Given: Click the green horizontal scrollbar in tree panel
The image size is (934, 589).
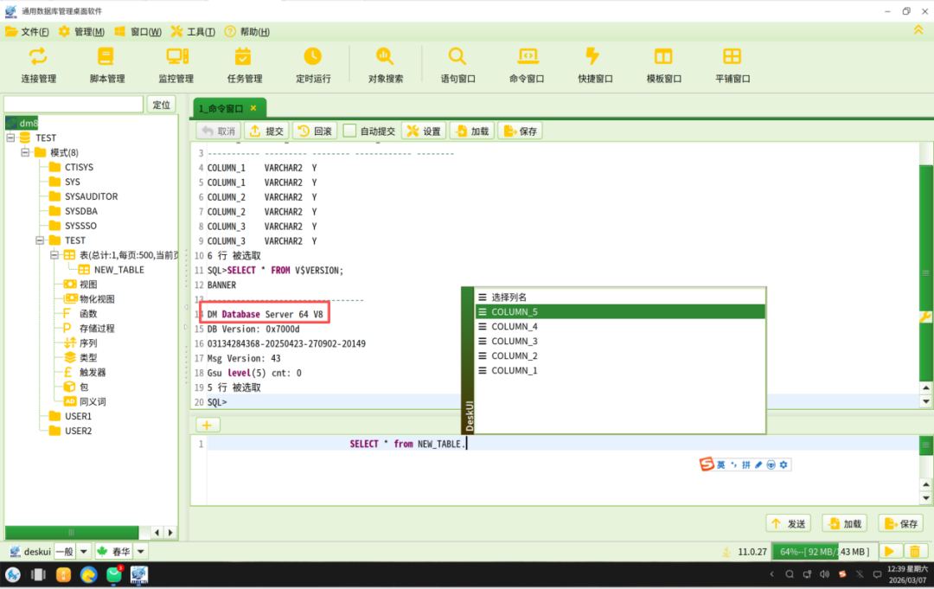Looking at the screenshot, I should (x=72, y=532).
